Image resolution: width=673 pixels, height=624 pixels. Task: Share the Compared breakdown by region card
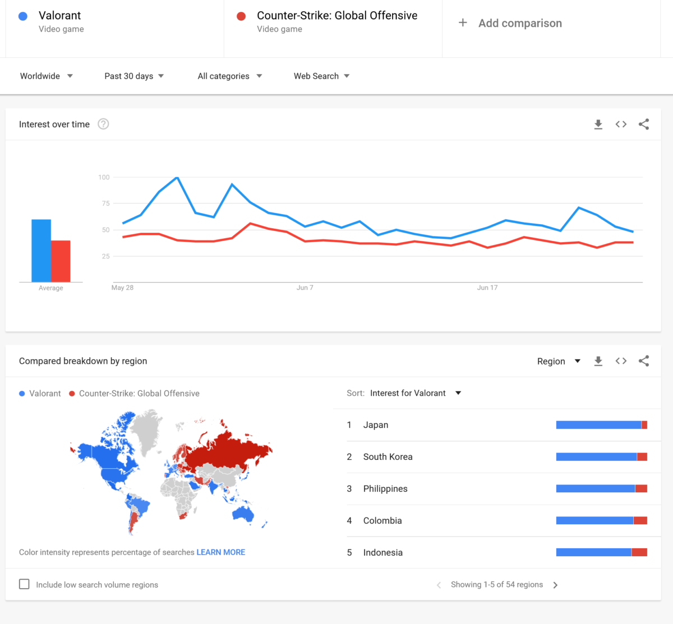tap(644, 361)
